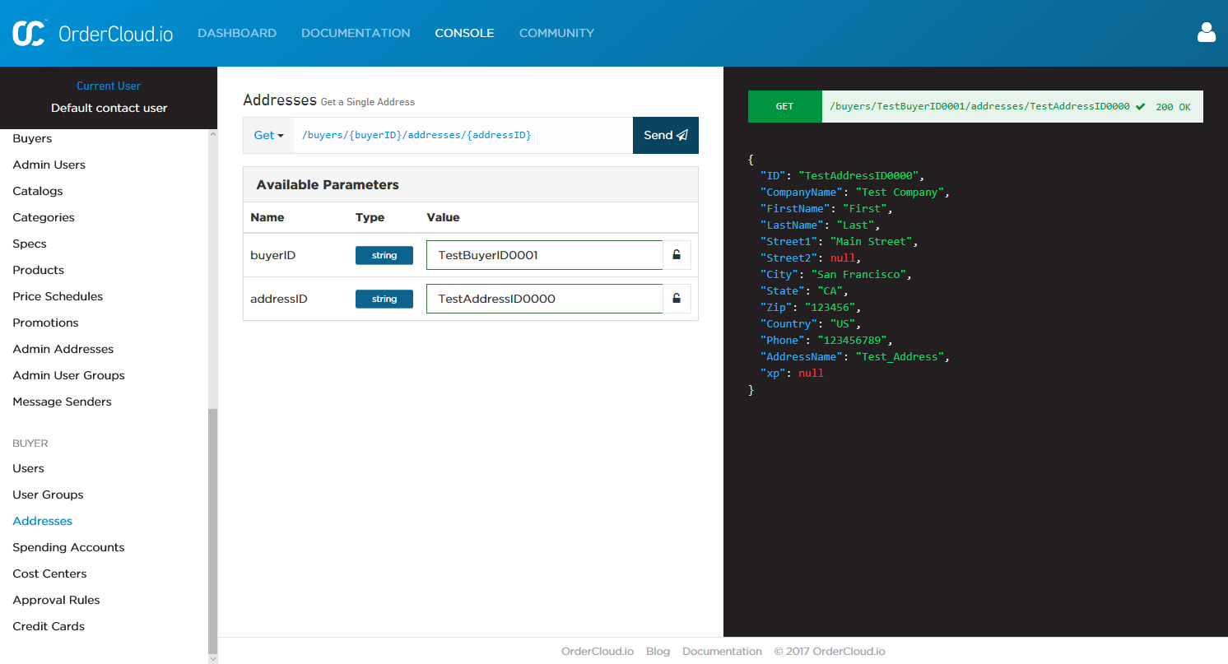Click the scroll down arrow in sidebar
The image size is (1228, 664).
click(212, 658)
